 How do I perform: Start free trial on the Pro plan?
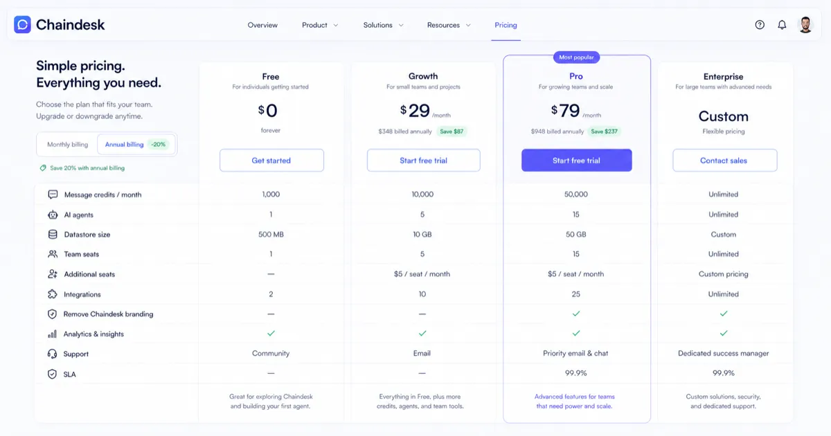575,160
